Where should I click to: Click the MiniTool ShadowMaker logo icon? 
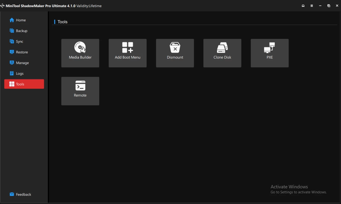(3, 6)
